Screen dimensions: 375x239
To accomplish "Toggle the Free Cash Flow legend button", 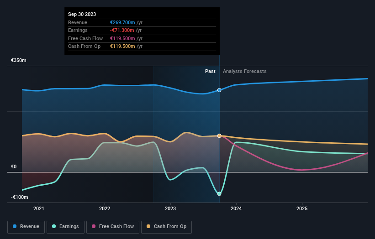I will [113, 227].
